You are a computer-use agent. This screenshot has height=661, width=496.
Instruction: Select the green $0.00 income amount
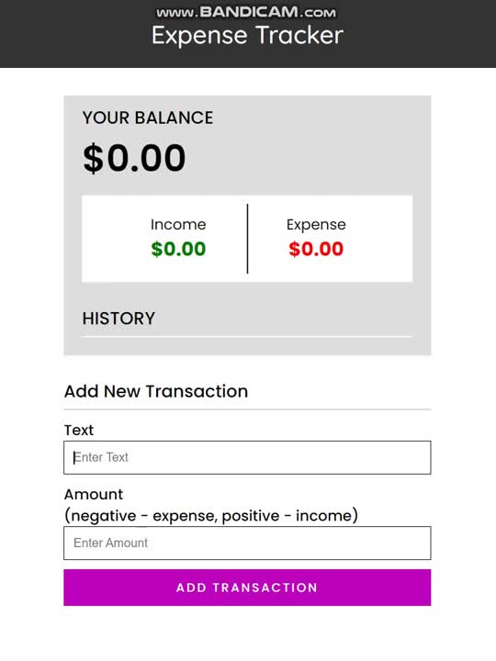(178, 249)
